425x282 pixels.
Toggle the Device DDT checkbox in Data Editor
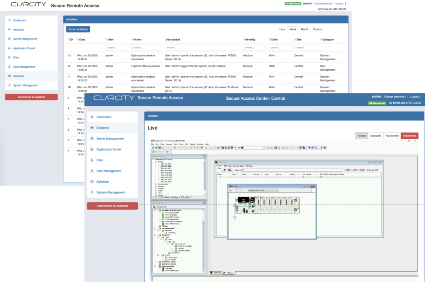point(368,170)
